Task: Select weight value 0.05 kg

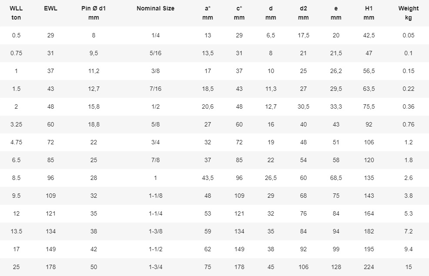Action: tap(408, 35)
